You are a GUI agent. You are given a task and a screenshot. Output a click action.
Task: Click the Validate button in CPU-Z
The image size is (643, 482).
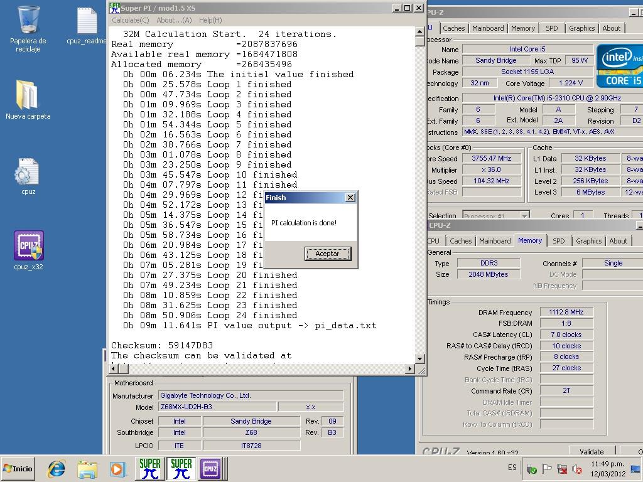tap(592, 451)
